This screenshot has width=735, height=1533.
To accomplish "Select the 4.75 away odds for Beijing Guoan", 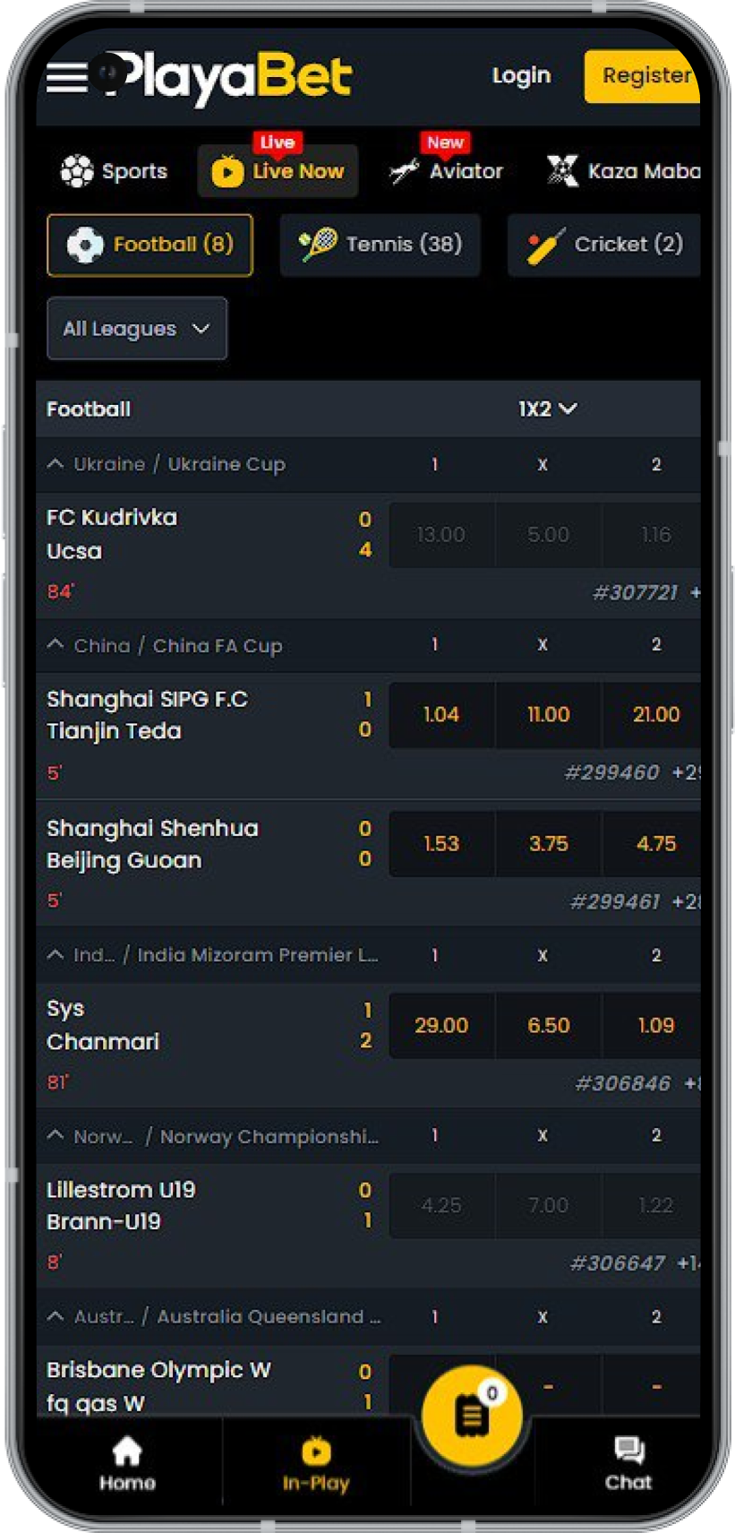I will 654,843.
